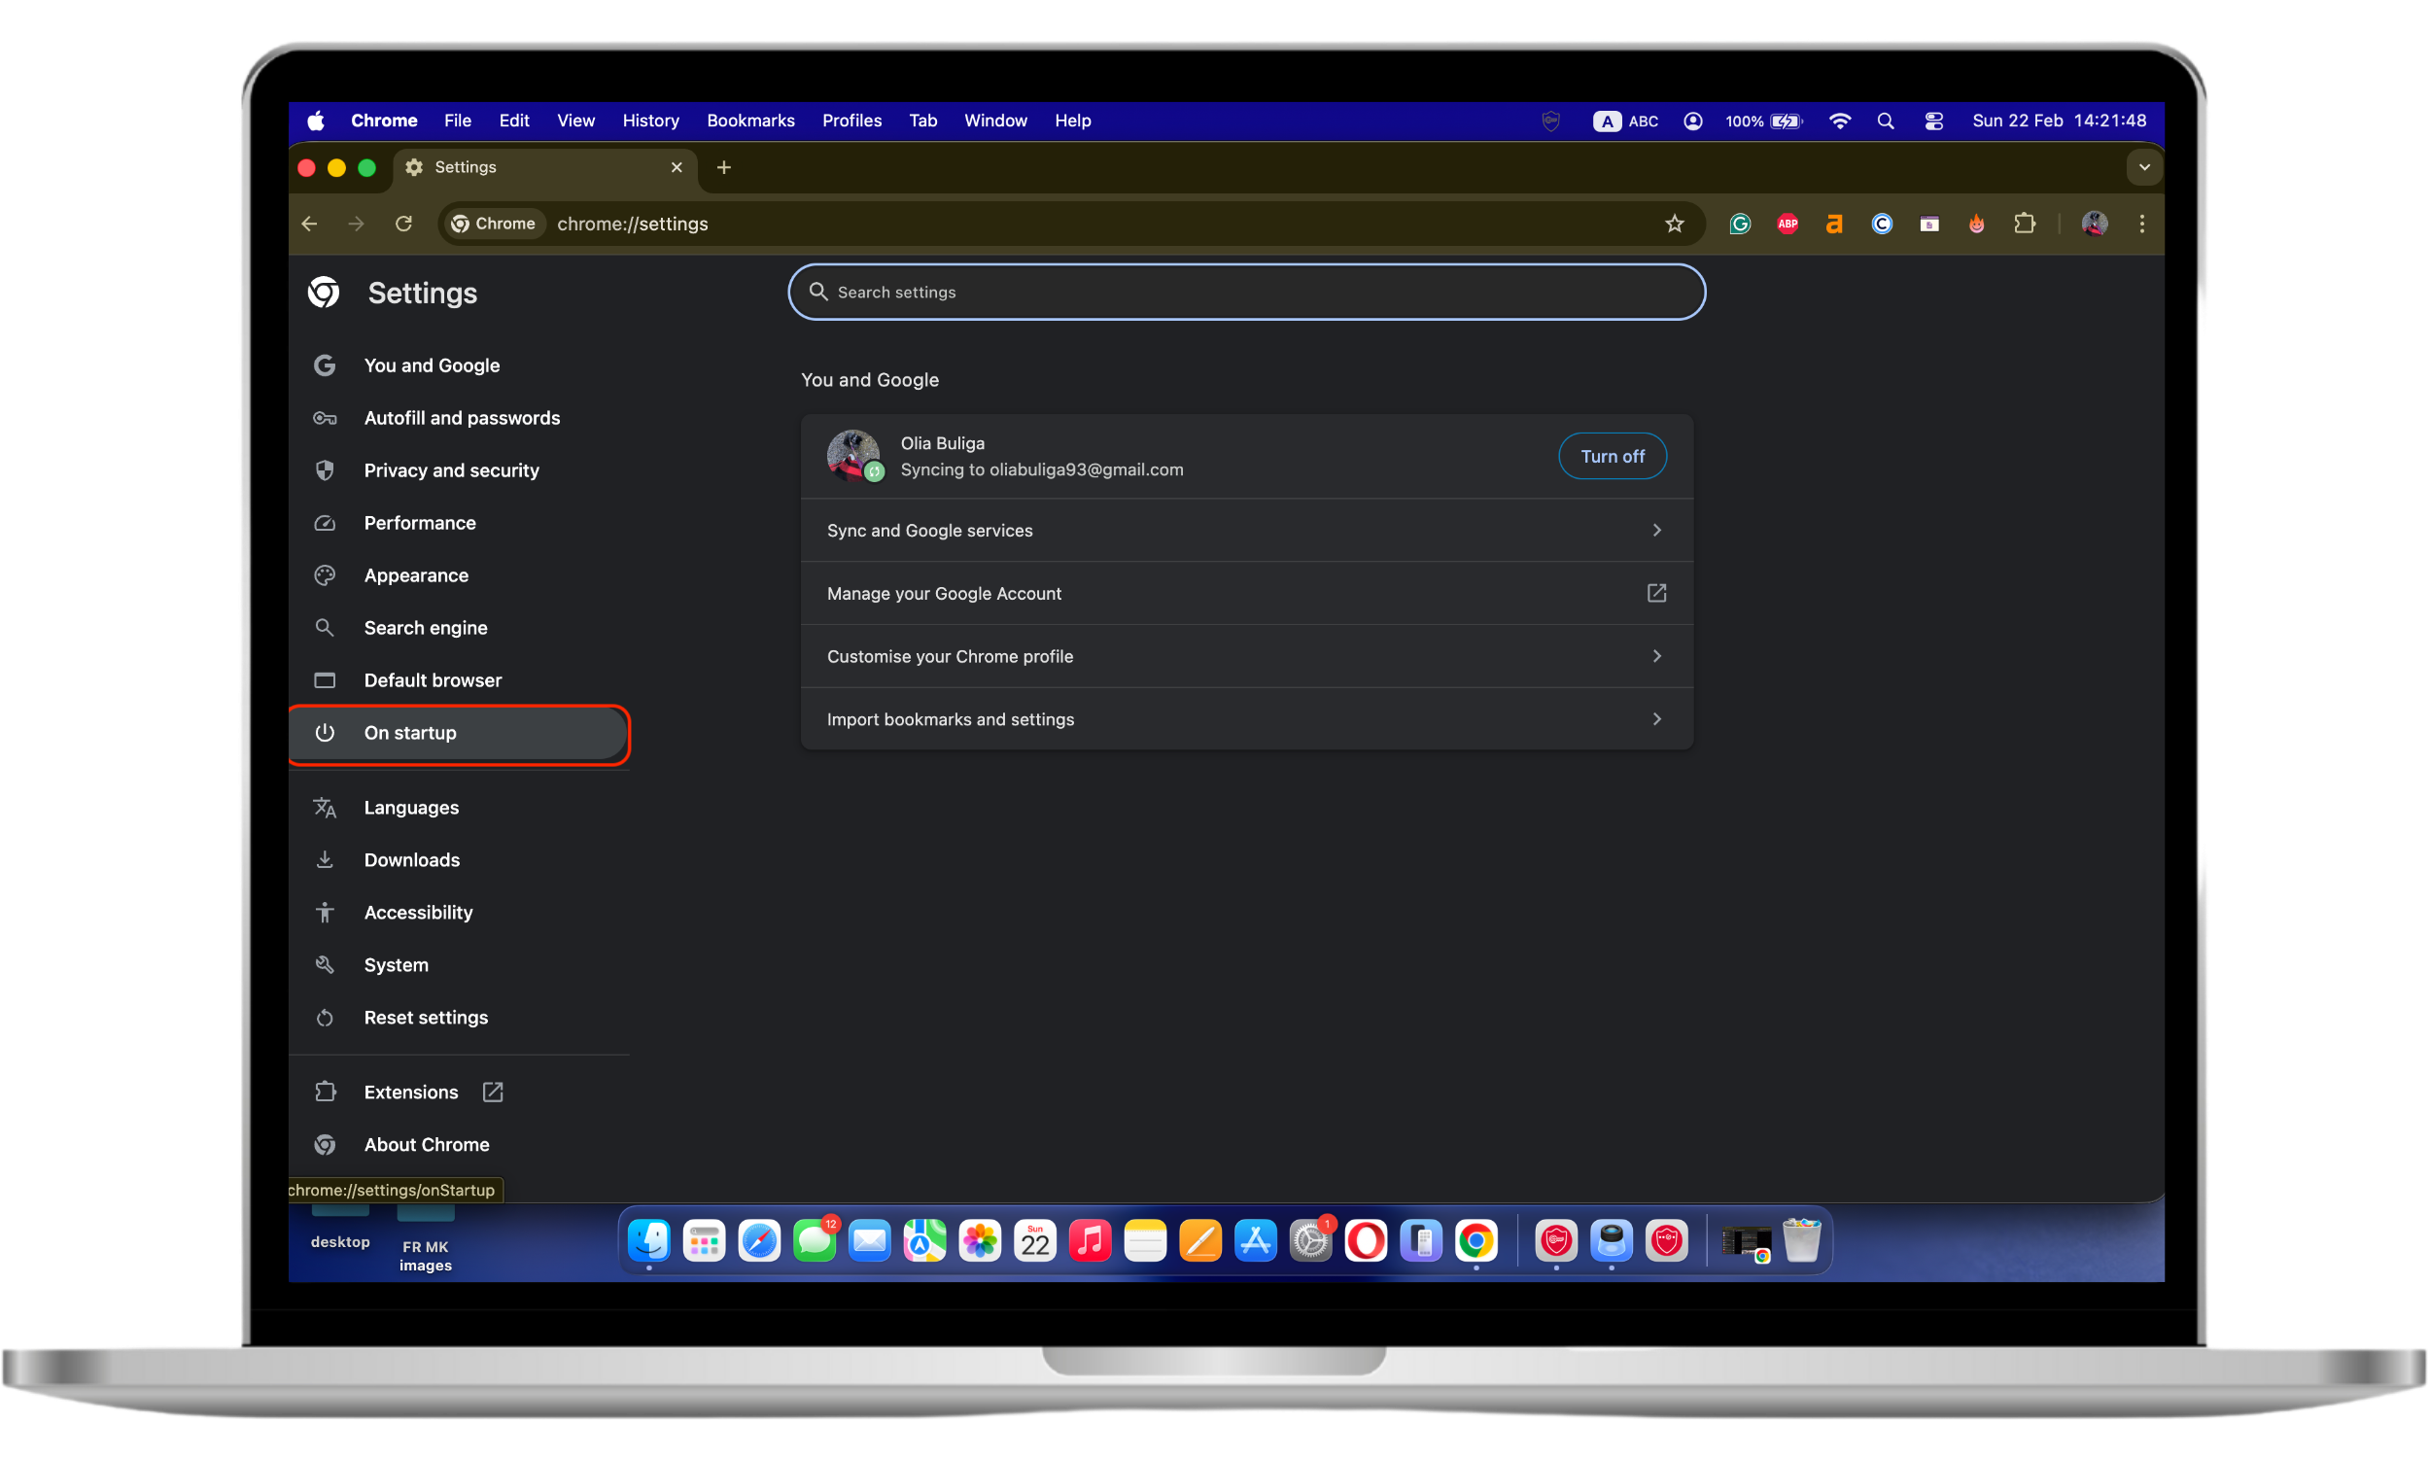
Task: Bookmark this page with the star icon
Action: 1674,223
